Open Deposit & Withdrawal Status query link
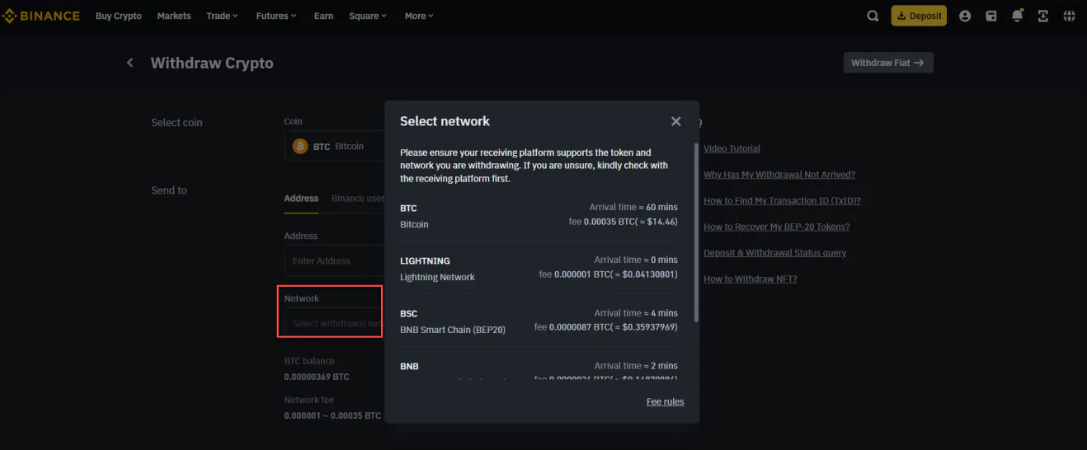Image resolution: width=1087 pixels, height=450 pixels. coord(774,253)
